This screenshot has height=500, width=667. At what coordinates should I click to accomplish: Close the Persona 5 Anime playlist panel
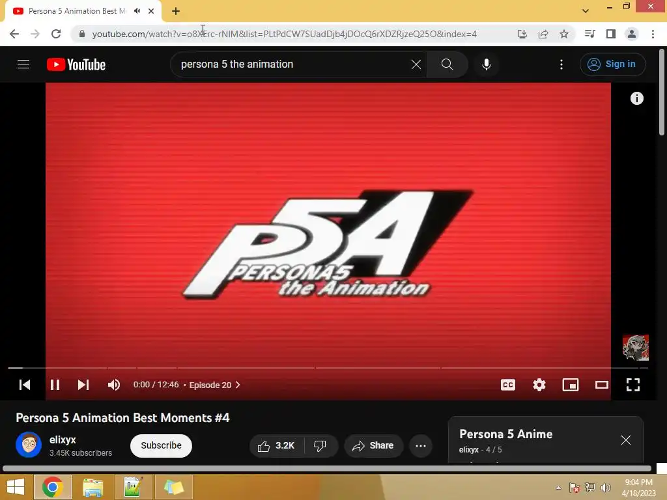click(626, 440)
